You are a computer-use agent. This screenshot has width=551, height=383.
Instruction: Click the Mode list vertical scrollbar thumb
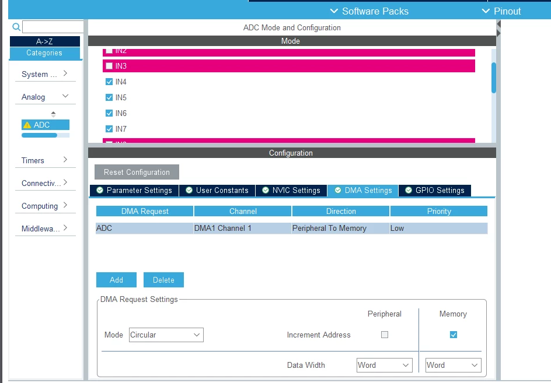493,78
